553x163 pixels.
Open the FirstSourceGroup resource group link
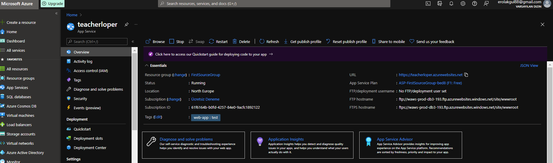click(206, 75)
